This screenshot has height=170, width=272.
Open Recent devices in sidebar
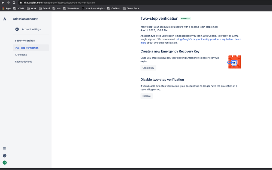pyautogui.click(x=23, y=62)
